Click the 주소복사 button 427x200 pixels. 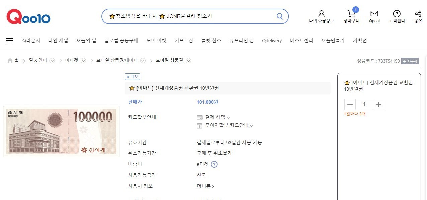(x=410, y=61)
